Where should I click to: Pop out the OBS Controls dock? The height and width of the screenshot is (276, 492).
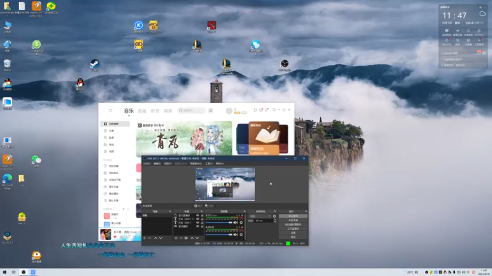(306, 212)
